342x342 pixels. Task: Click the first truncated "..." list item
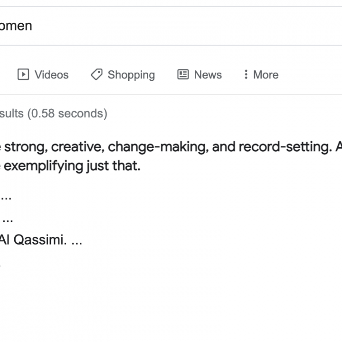(x=7, y=196)
